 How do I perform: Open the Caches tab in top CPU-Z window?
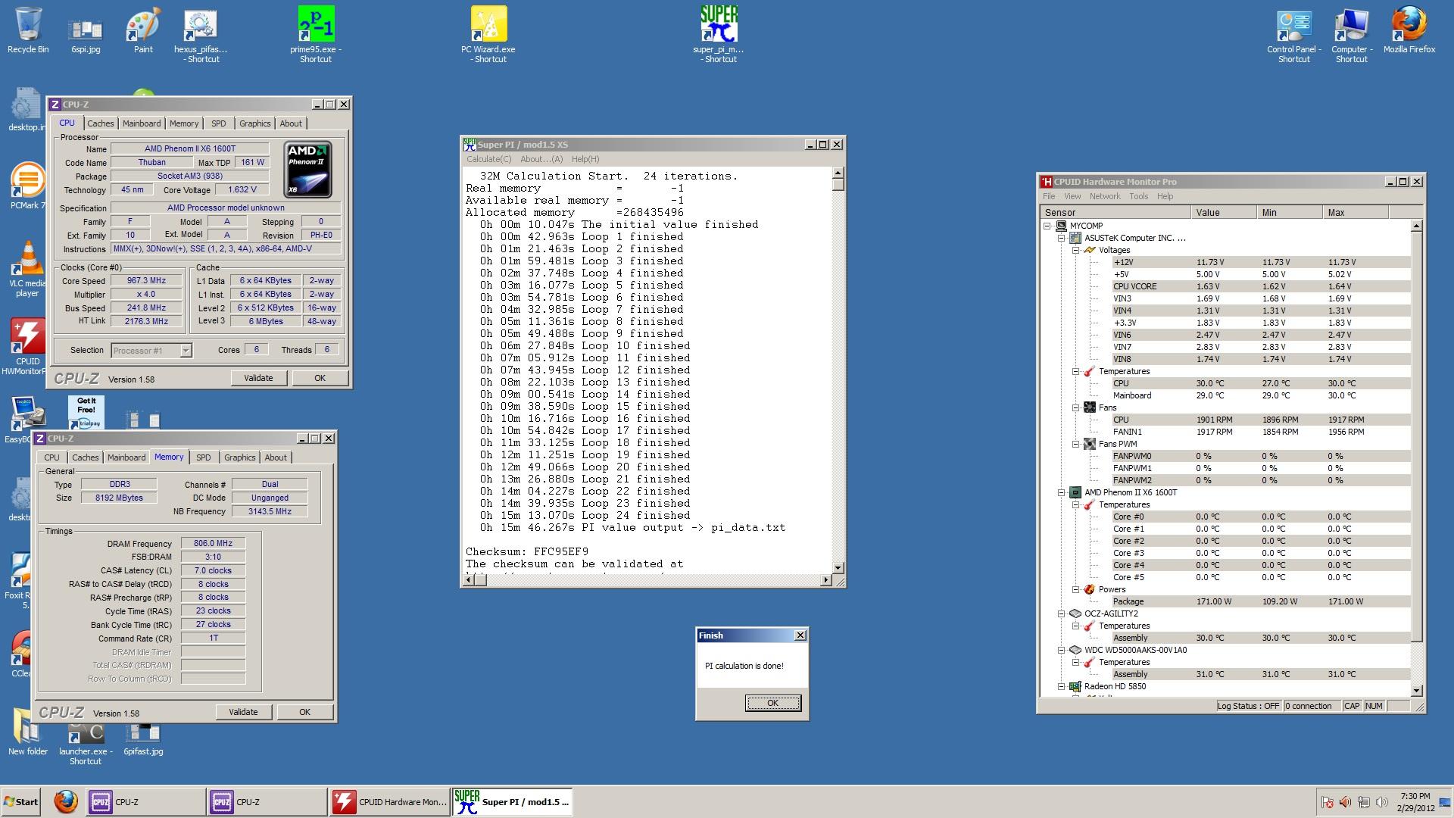(x=100, y=123)
